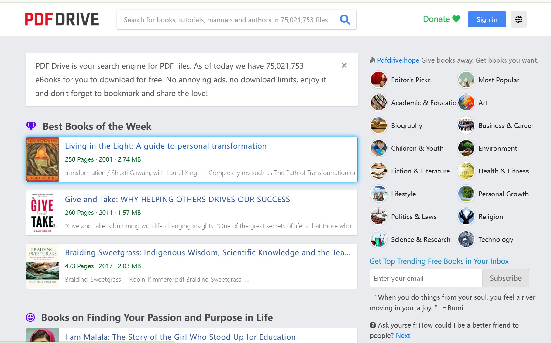Viewport: 551px width, 343px height.
Task: Select the Biography category label
Action: point(407,125)
